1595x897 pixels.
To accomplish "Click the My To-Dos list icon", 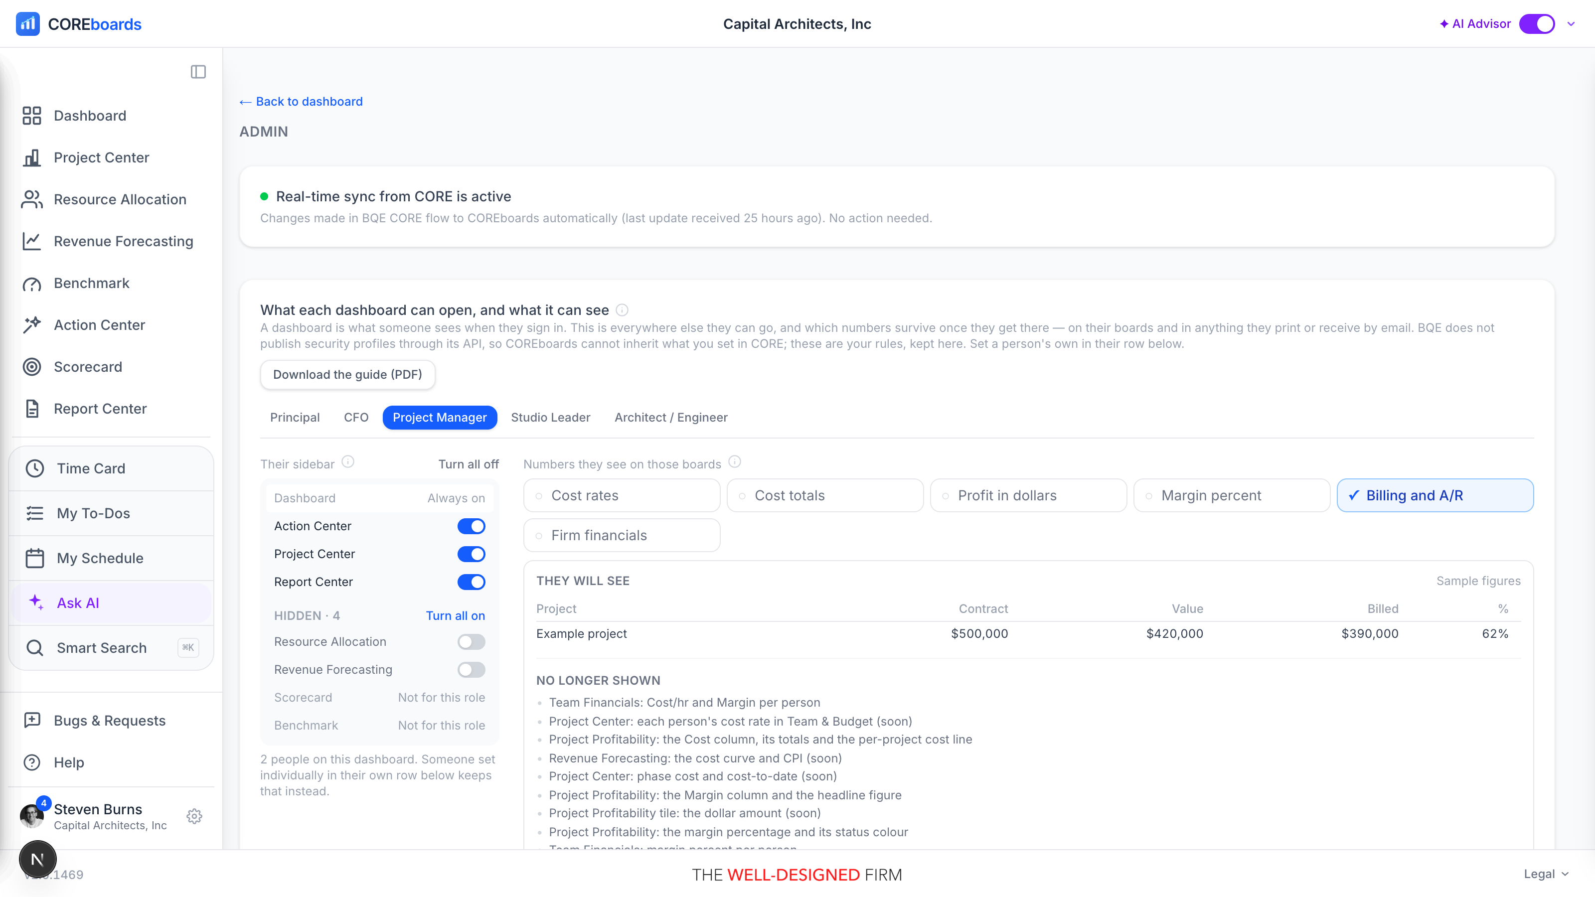I will 35,513.
